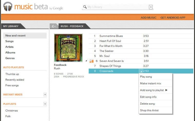Select Edit song info in the menu

(155, 97)
